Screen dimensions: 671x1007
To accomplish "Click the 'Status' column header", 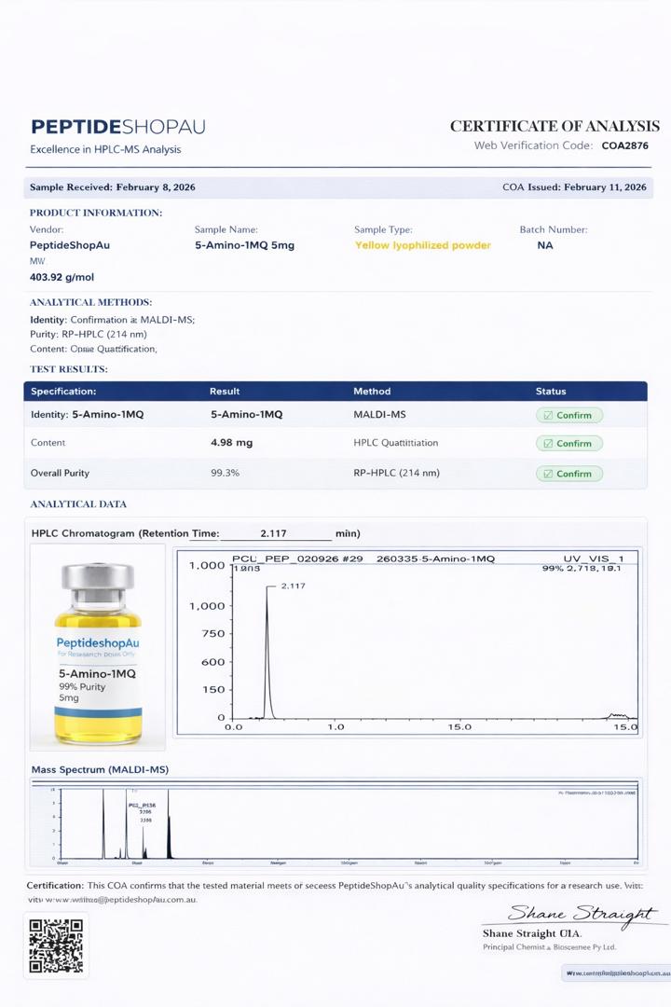I will point(551,391).
